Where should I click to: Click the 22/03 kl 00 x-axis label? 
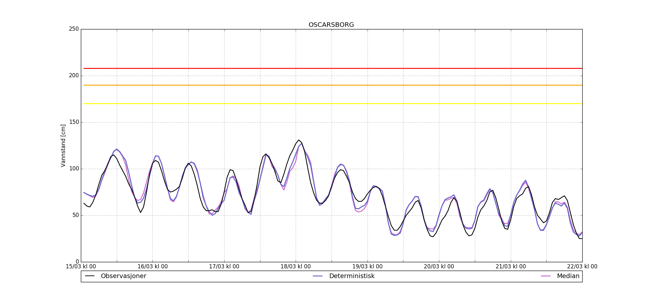coord(582,266)
